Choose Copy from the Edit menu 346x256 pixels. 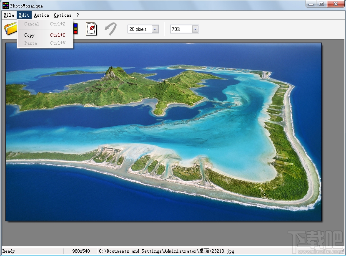[29, 35]
